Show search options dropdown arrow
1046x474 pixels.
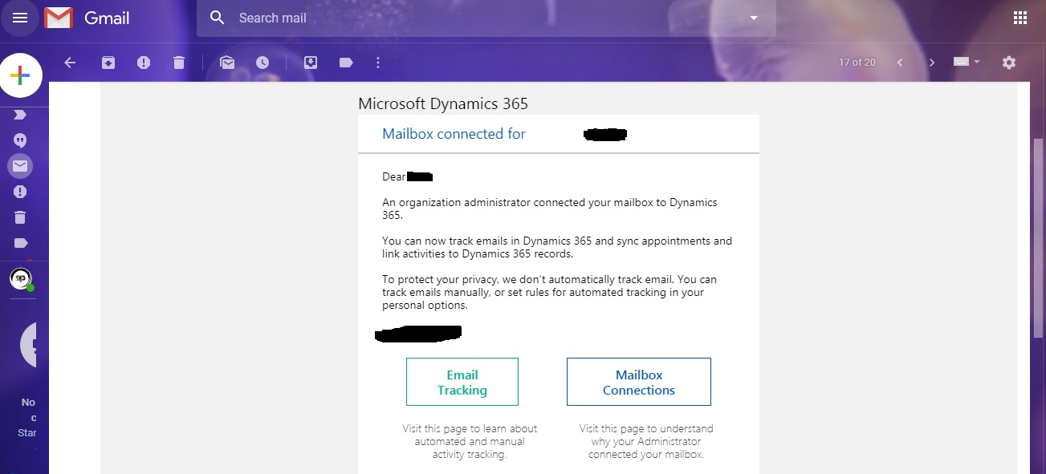(753, 18)
